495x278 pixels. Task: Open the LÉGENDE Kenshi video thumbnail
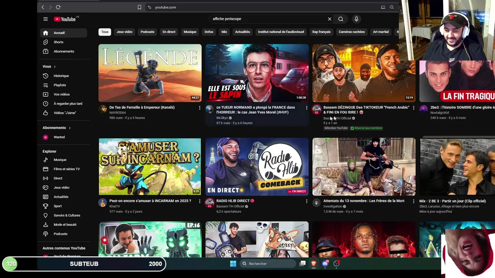150,73
